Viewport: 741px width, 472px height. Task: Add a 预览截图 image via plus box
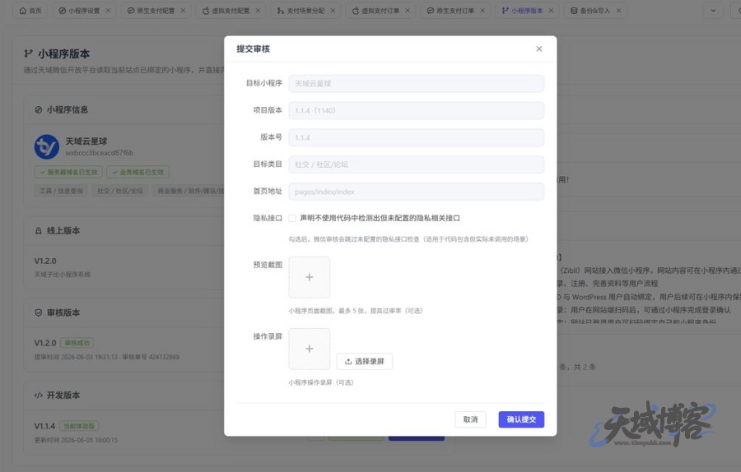click(x=309, y=277)
